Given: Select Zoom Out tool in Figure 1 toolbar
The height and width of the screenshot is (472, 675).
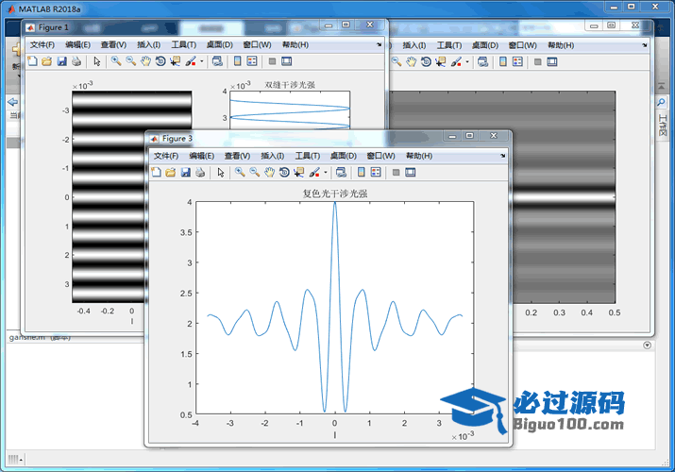Looking at the screenshot, I should click(130, 61).
